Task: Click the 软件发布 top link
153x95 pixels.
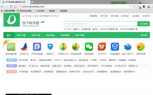Action: tap(146, 16)
